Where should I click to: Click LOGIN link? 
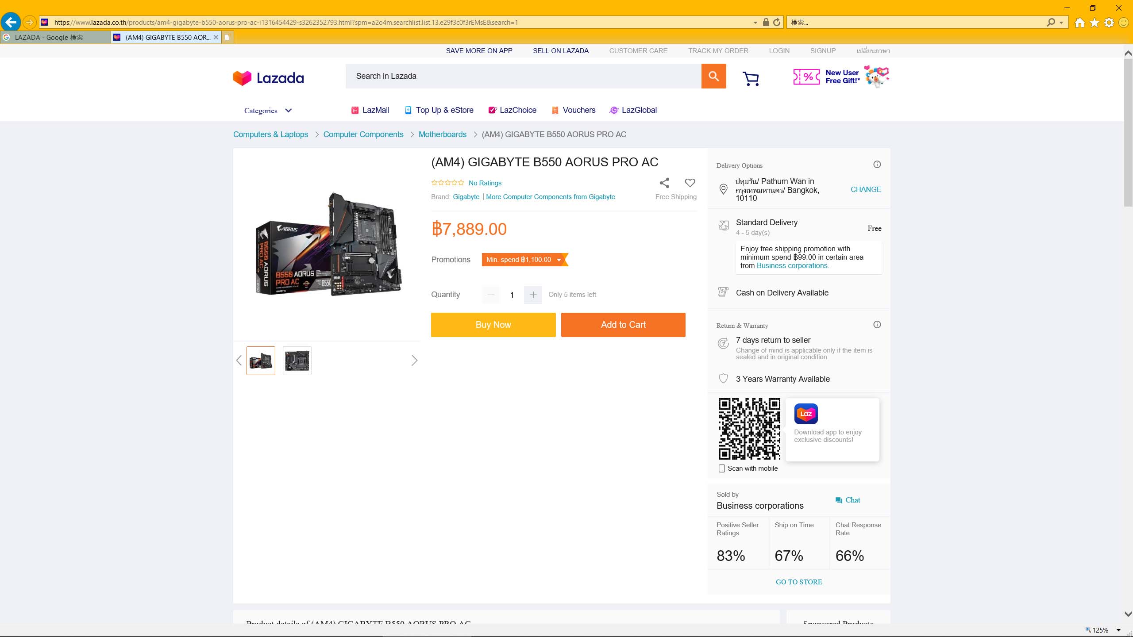pyautogui.click(x=779, y=51)
